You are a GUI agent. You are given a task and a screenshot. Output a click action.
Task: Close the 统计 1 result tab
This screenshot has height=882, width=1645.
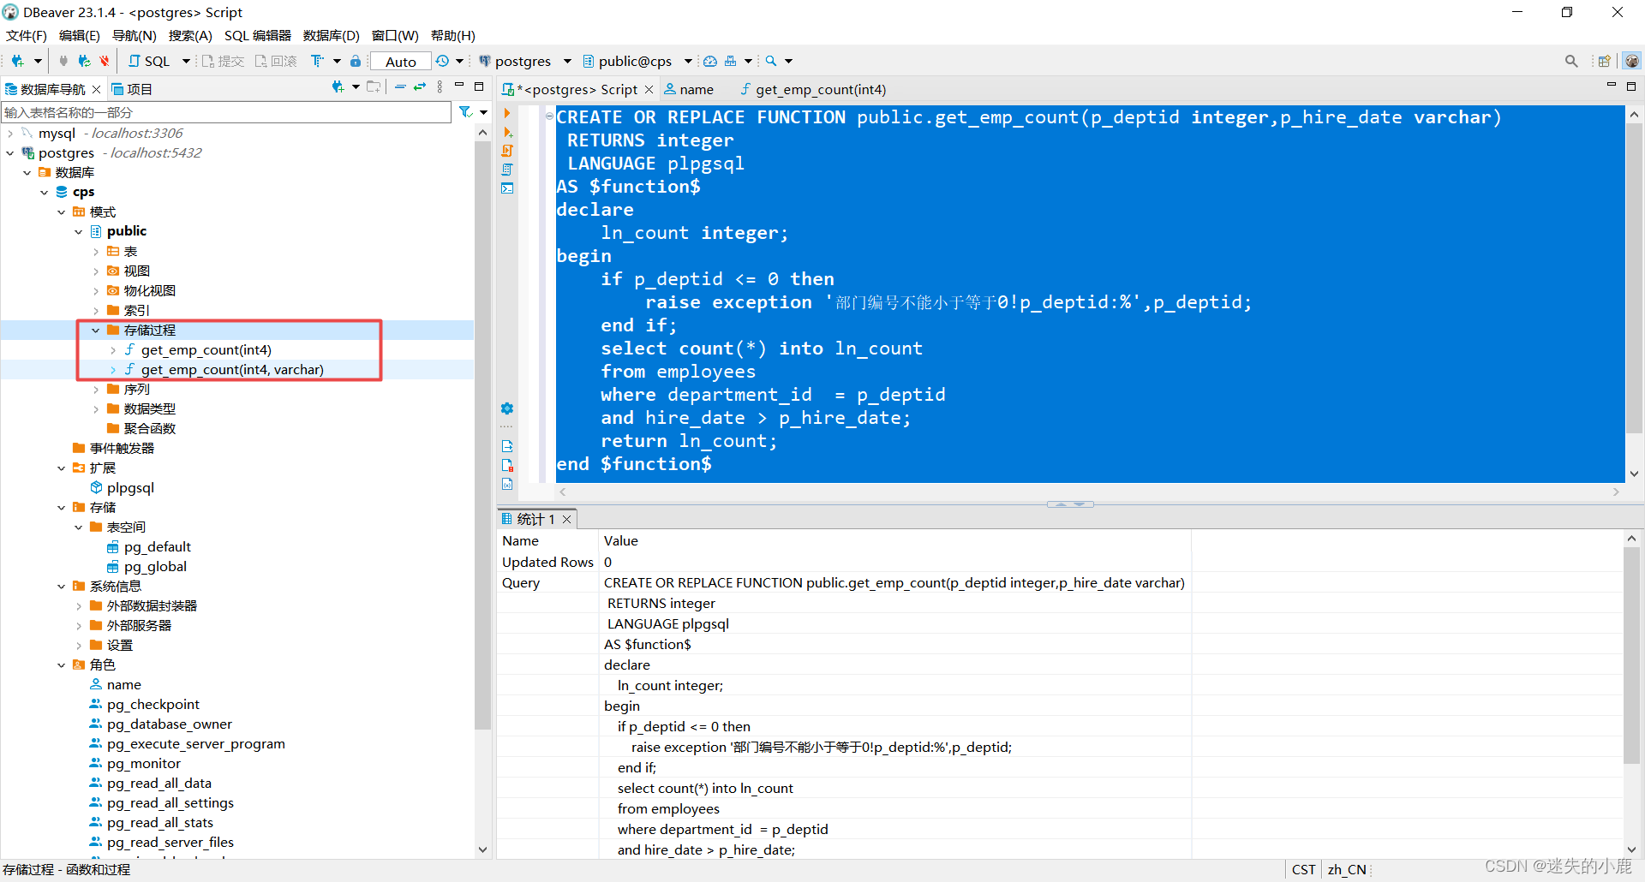566,519
